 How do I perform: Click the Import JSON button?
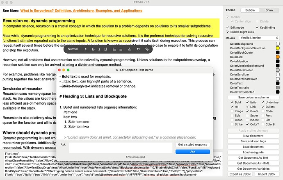pyautogui.click(x=267, y=174)
